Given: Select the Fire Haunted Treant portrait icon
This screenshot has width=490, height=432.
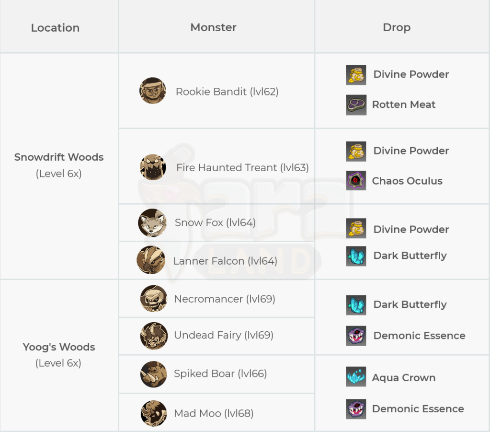Looking at the screenshot, I should point(153,167).
